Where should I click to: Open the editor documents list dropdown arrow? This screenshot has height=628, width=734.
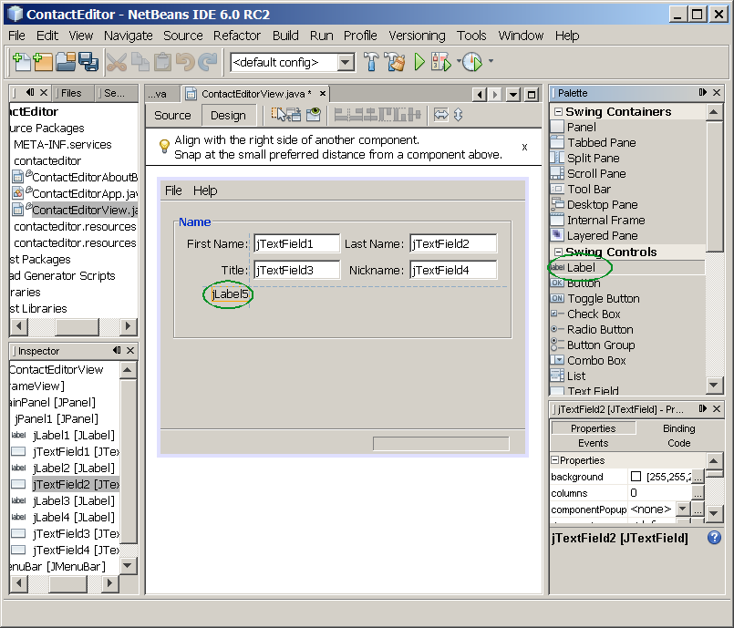pyautogui.click(x=513, y=95)
